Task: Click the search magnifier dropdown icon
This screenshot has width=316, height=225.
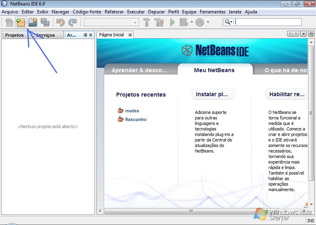Action: click(229, 22)
